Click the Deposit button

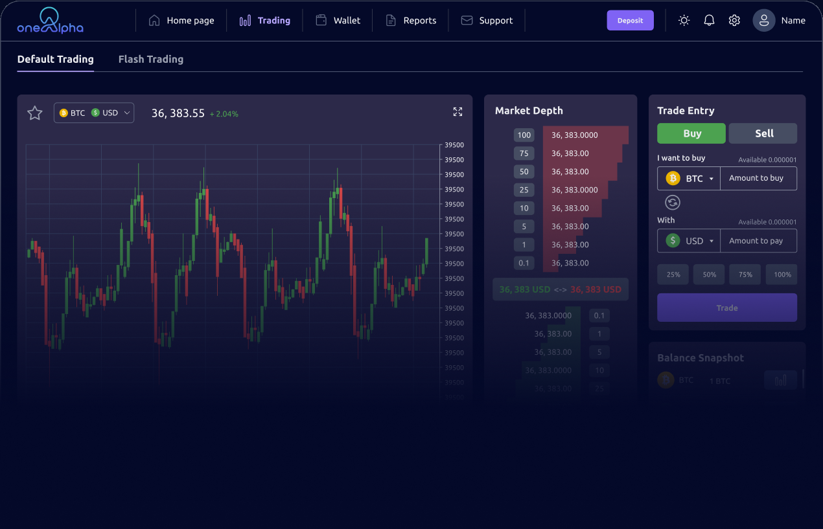click(630, 20)
